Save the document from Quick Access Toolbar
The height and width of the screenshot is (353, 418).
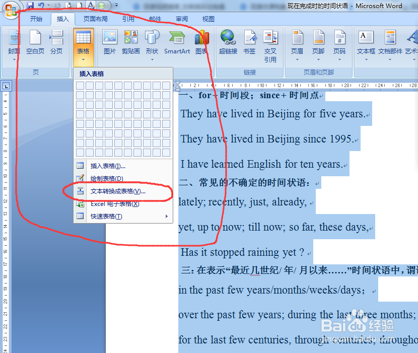pos(31,5)
